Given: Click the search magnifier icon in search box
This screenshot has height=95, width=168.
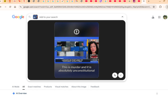Looking at the screenshot, I should (30, 17).
